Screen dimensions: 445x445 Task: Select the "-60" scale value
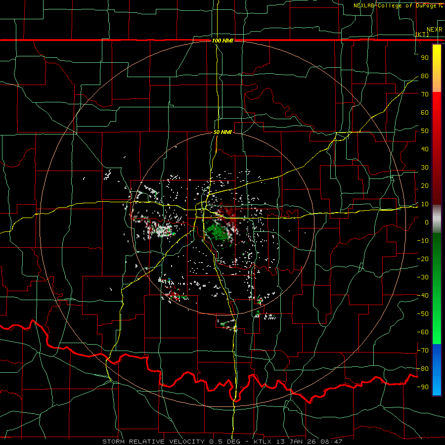click(423, 332)
